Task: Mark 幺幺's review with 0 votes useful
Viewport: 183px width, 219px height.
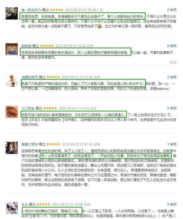Action: click(x=173, y=204)
